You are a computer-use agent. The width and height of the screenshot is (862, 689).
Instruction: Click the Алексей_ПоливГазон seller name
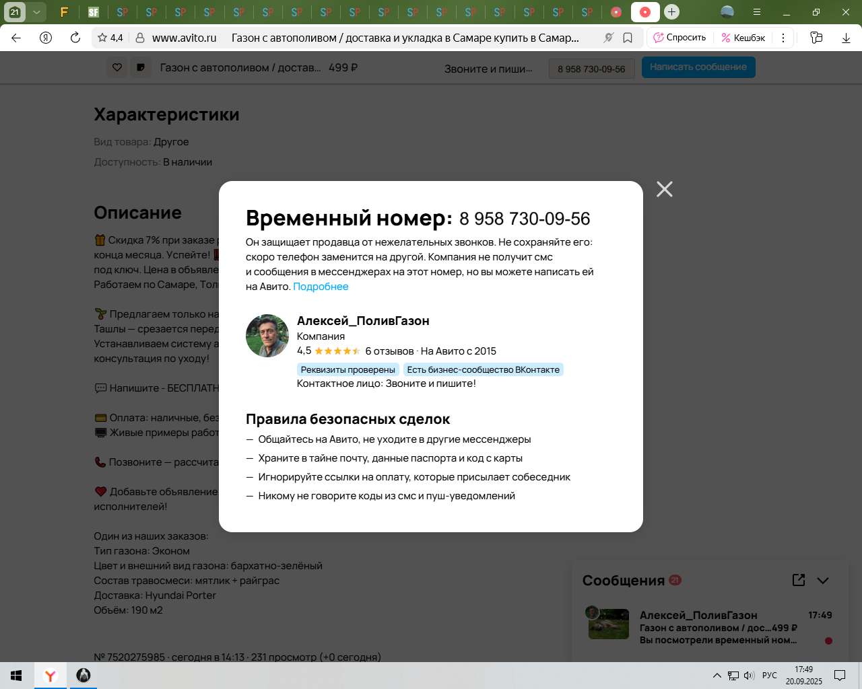(363, 321)
